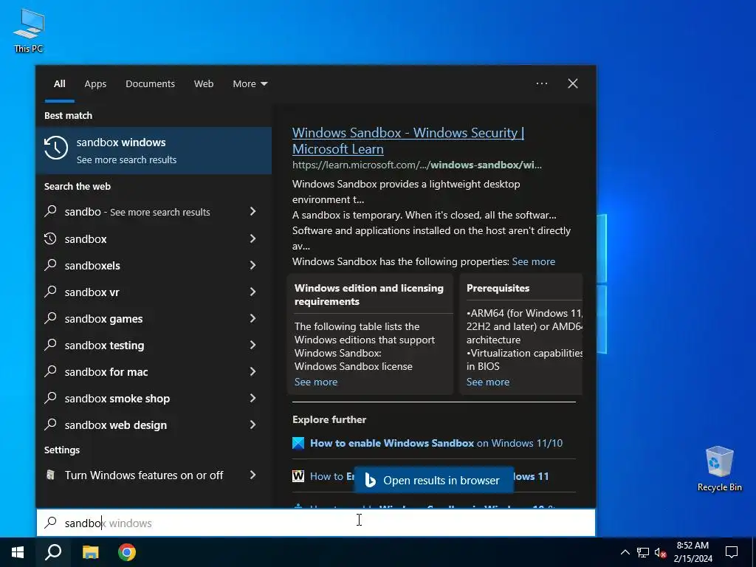Image resolution: width=756 pixels, height=567 pixels.
Task: Select the All search tab
Action: (59, 83)
